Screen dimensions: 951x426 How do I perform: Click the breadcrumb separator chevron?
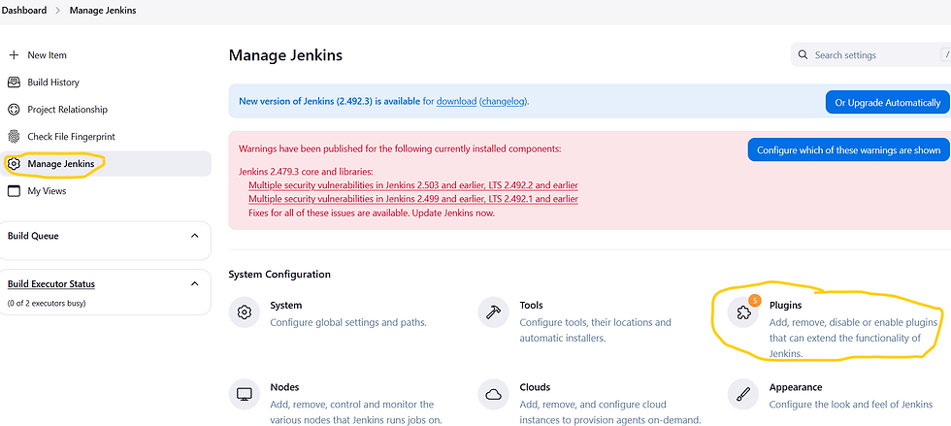click(x=58, y=11)
